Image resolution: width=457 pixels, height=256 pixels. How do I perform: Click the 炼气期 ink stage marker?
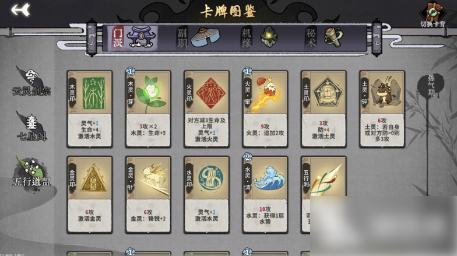[x=431, y=85]
